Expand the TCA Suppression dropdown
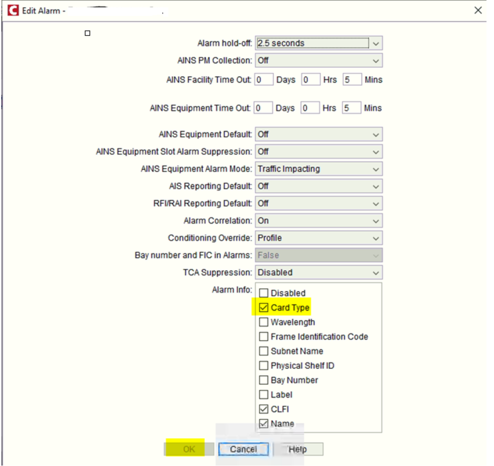This screenshot has width=494, height=466. pos(376,272)
